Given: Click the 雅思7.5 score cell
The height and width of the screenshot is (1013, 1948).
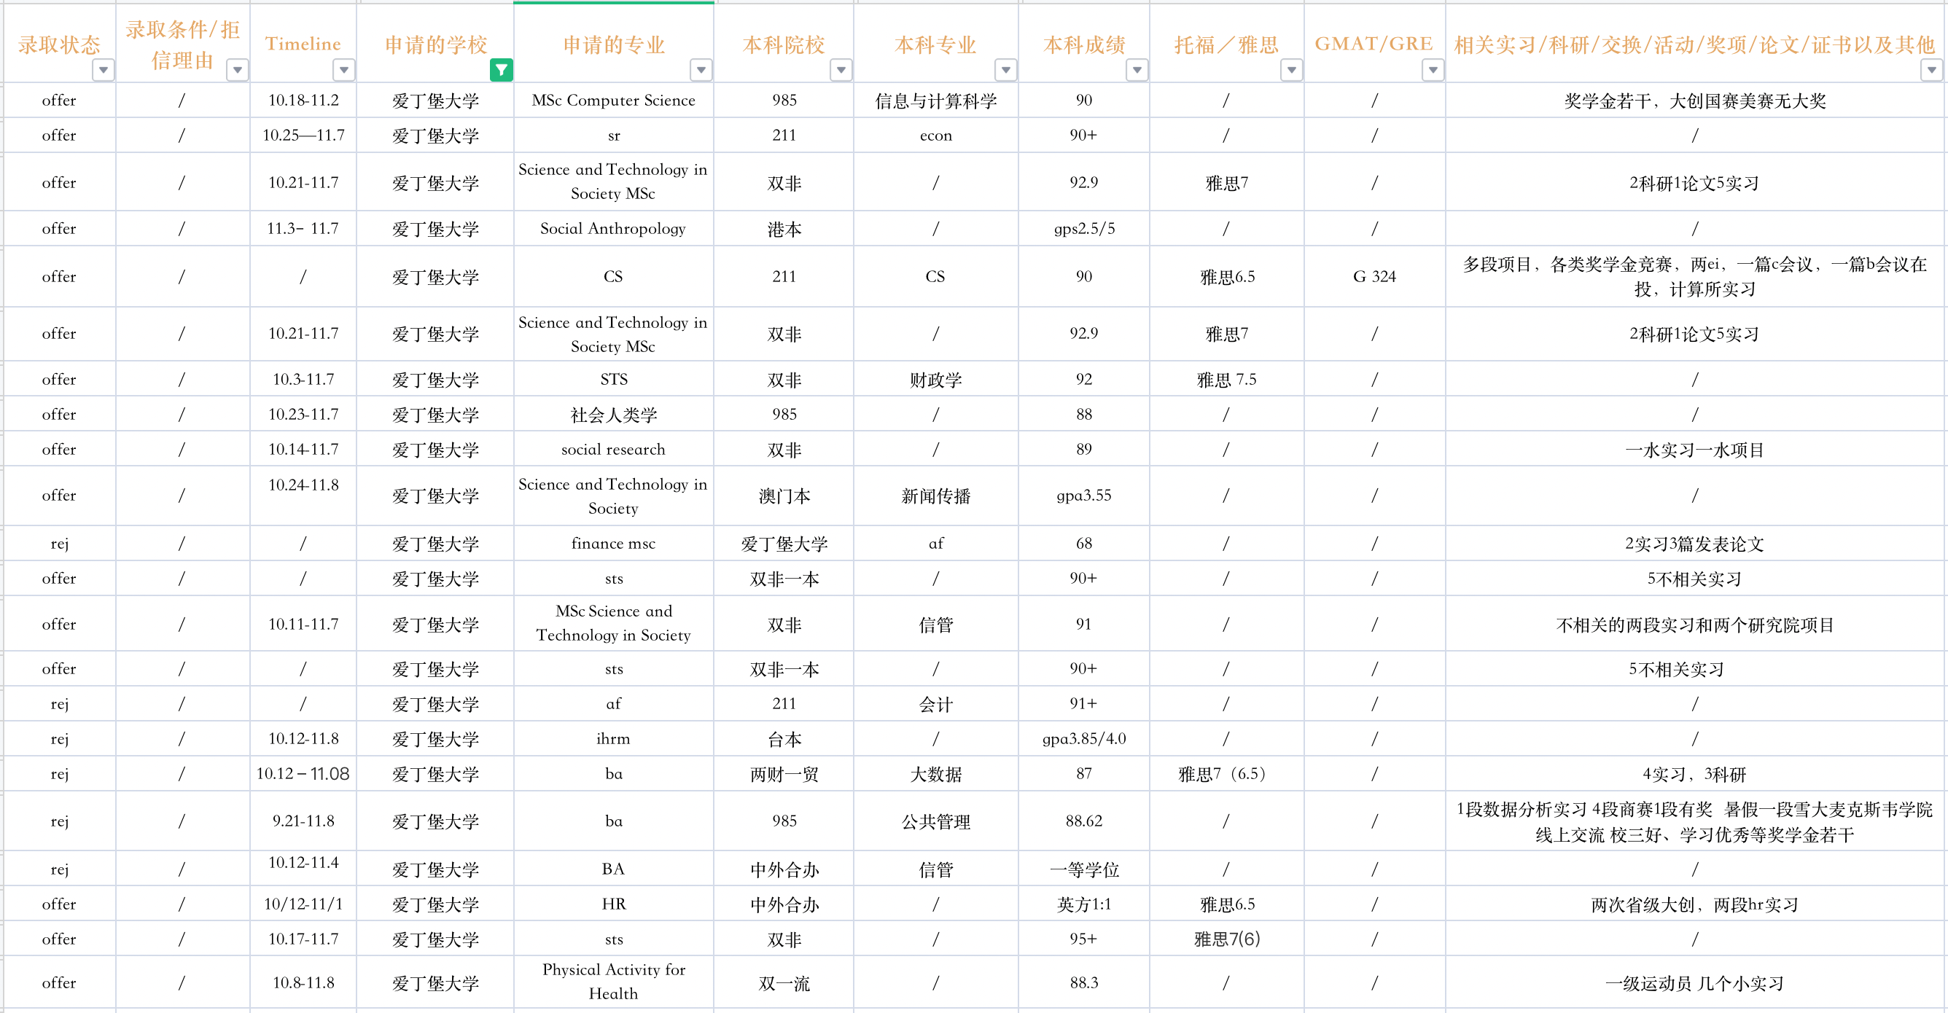Looking at the screenshot, I should 1225,379.
